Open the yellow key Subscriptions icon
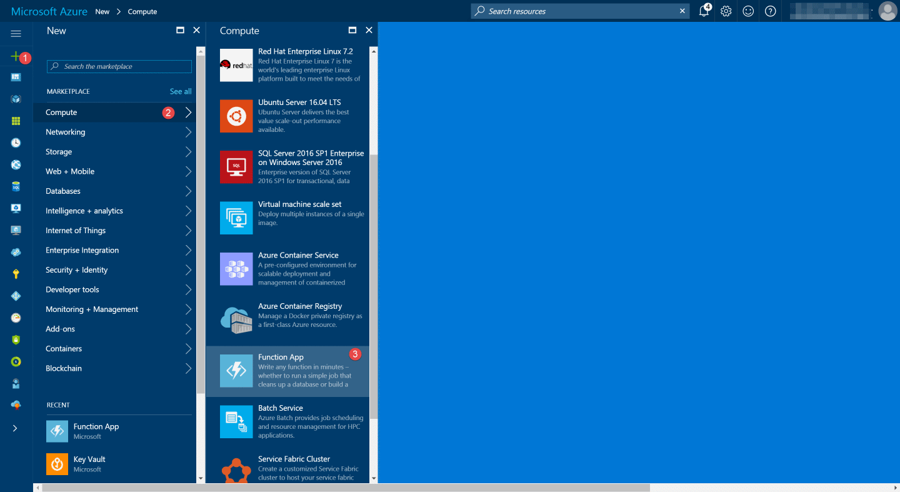900x492 pixels. point(16,274)
